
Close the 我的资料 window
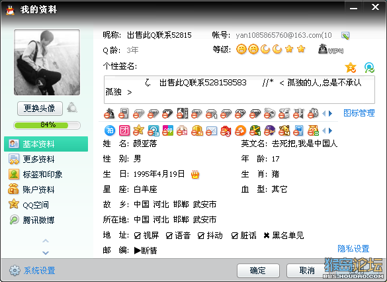pyautogui.click(x=375, y=7)
